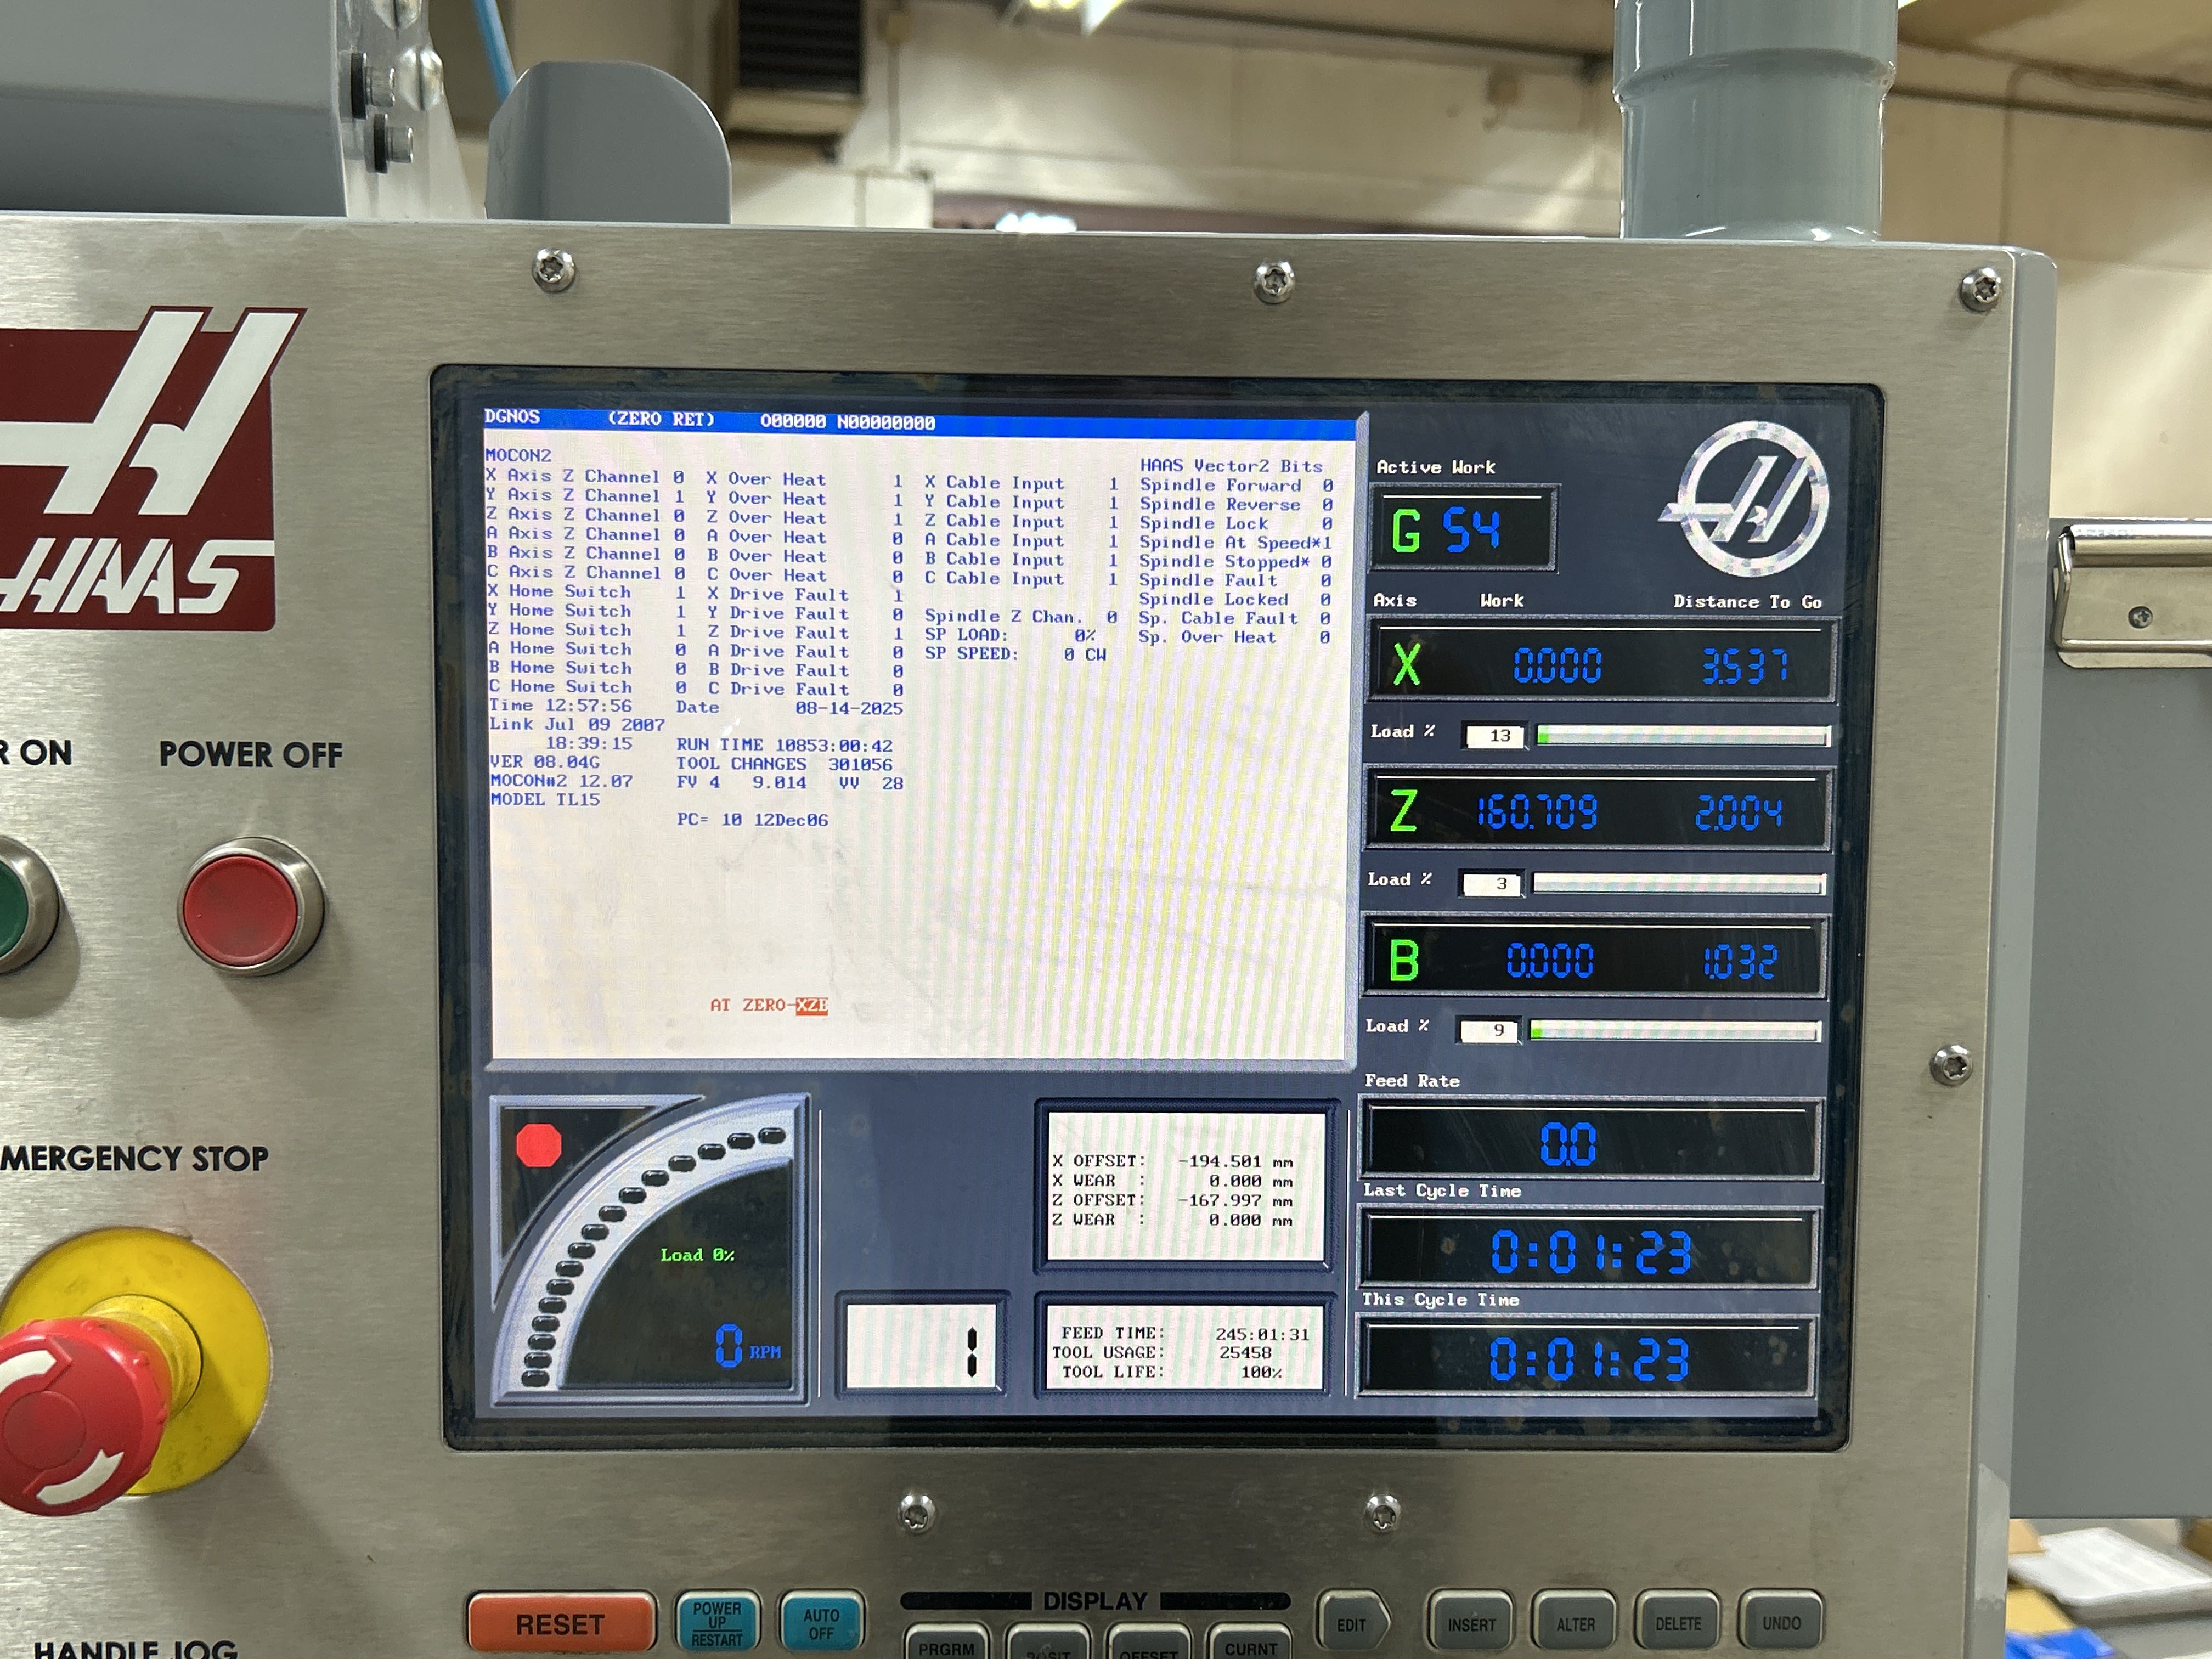Click the Spindle Forward bit row
The height and width of the screenshot is (1659, 2212).
(1236, 486)
